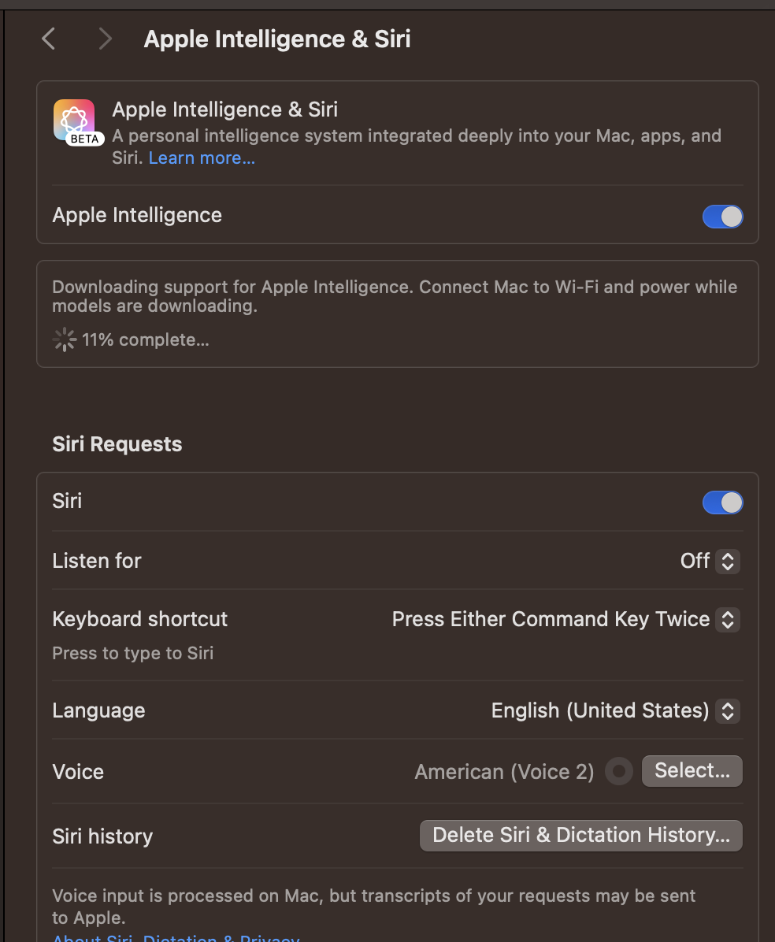Click the "Apple Intelligence & Siri" page title
Screen dimensions: 775x942
pos(277,39)
